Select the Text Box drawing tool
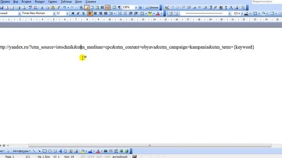The height and width of the screenshot is (158, 282). coord(55,151)
